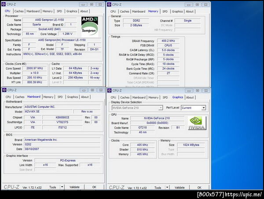Open Graphics tab in the Memory window
The height and width of the screenshot is (199, 264).
[177, 11]
